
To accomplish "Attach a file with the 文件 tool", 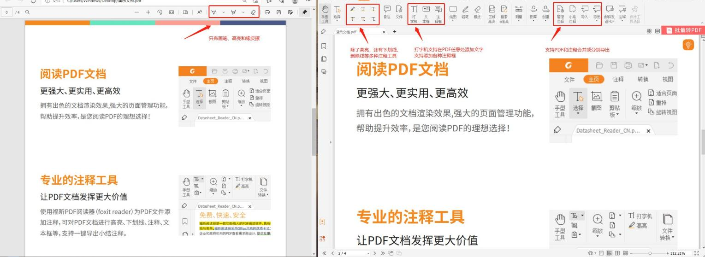I will (399, 12).
